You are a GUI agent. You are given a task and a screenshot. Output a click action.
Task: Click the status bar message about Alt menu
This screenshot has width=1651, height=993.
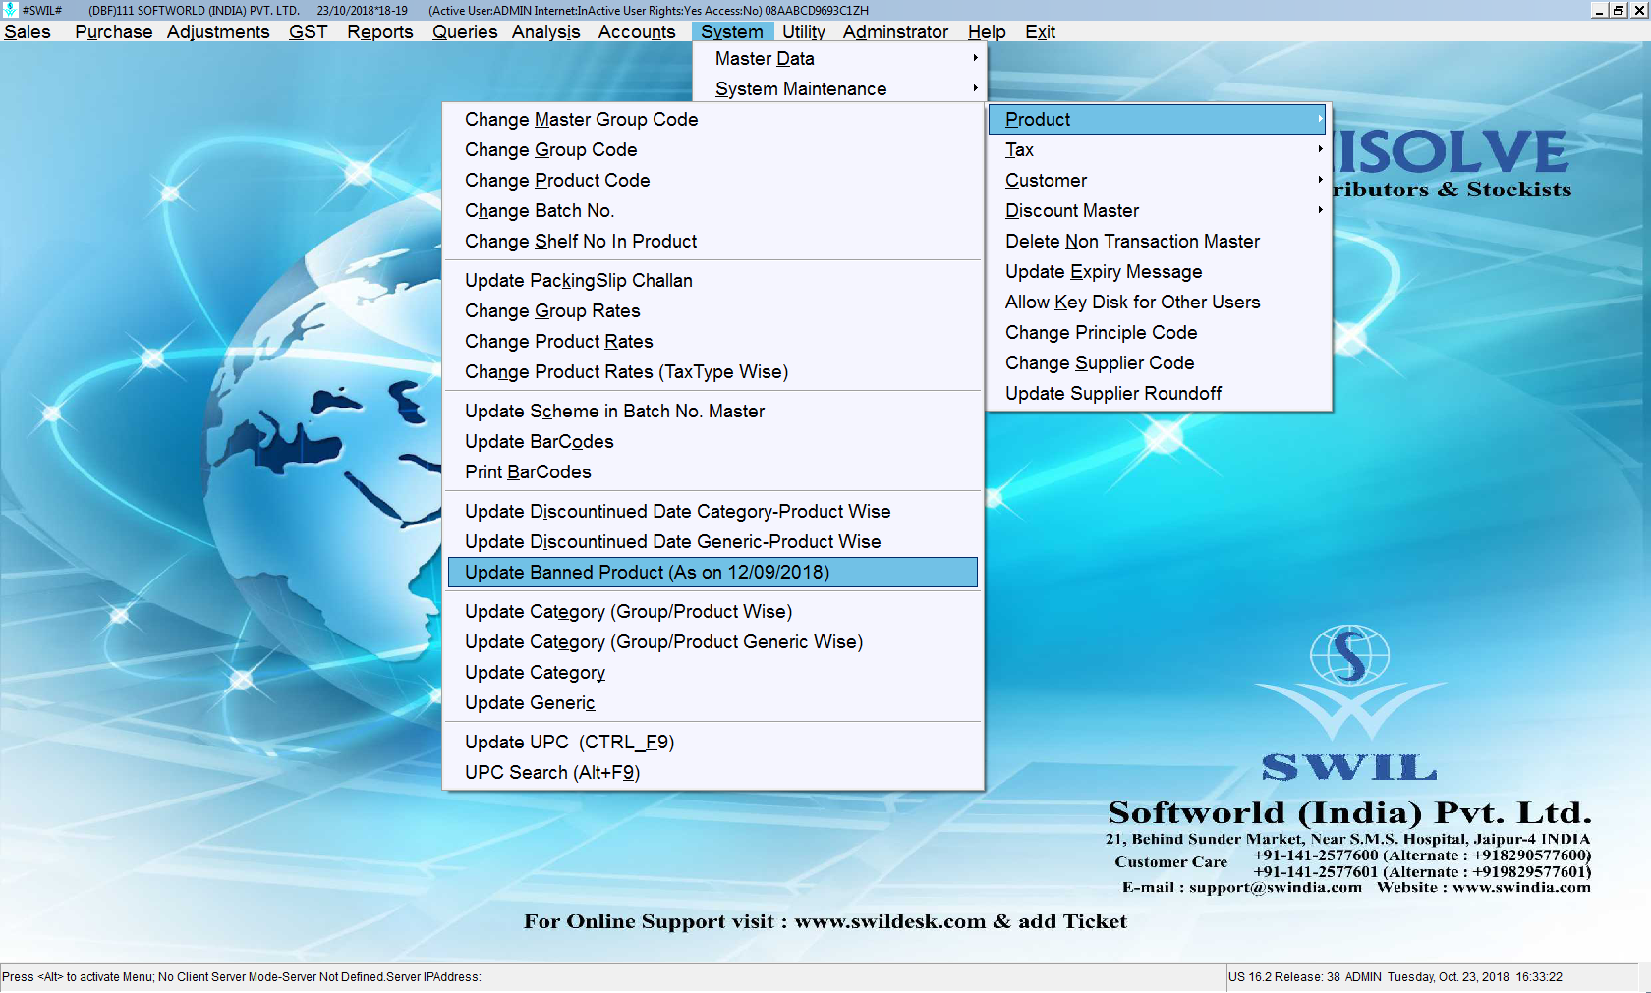242,977
